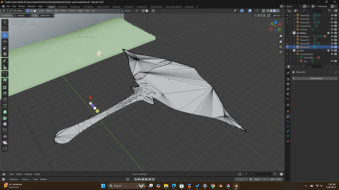Open the viewport shading options arrow
The image size is (339, 190).
tap(281, 11)
